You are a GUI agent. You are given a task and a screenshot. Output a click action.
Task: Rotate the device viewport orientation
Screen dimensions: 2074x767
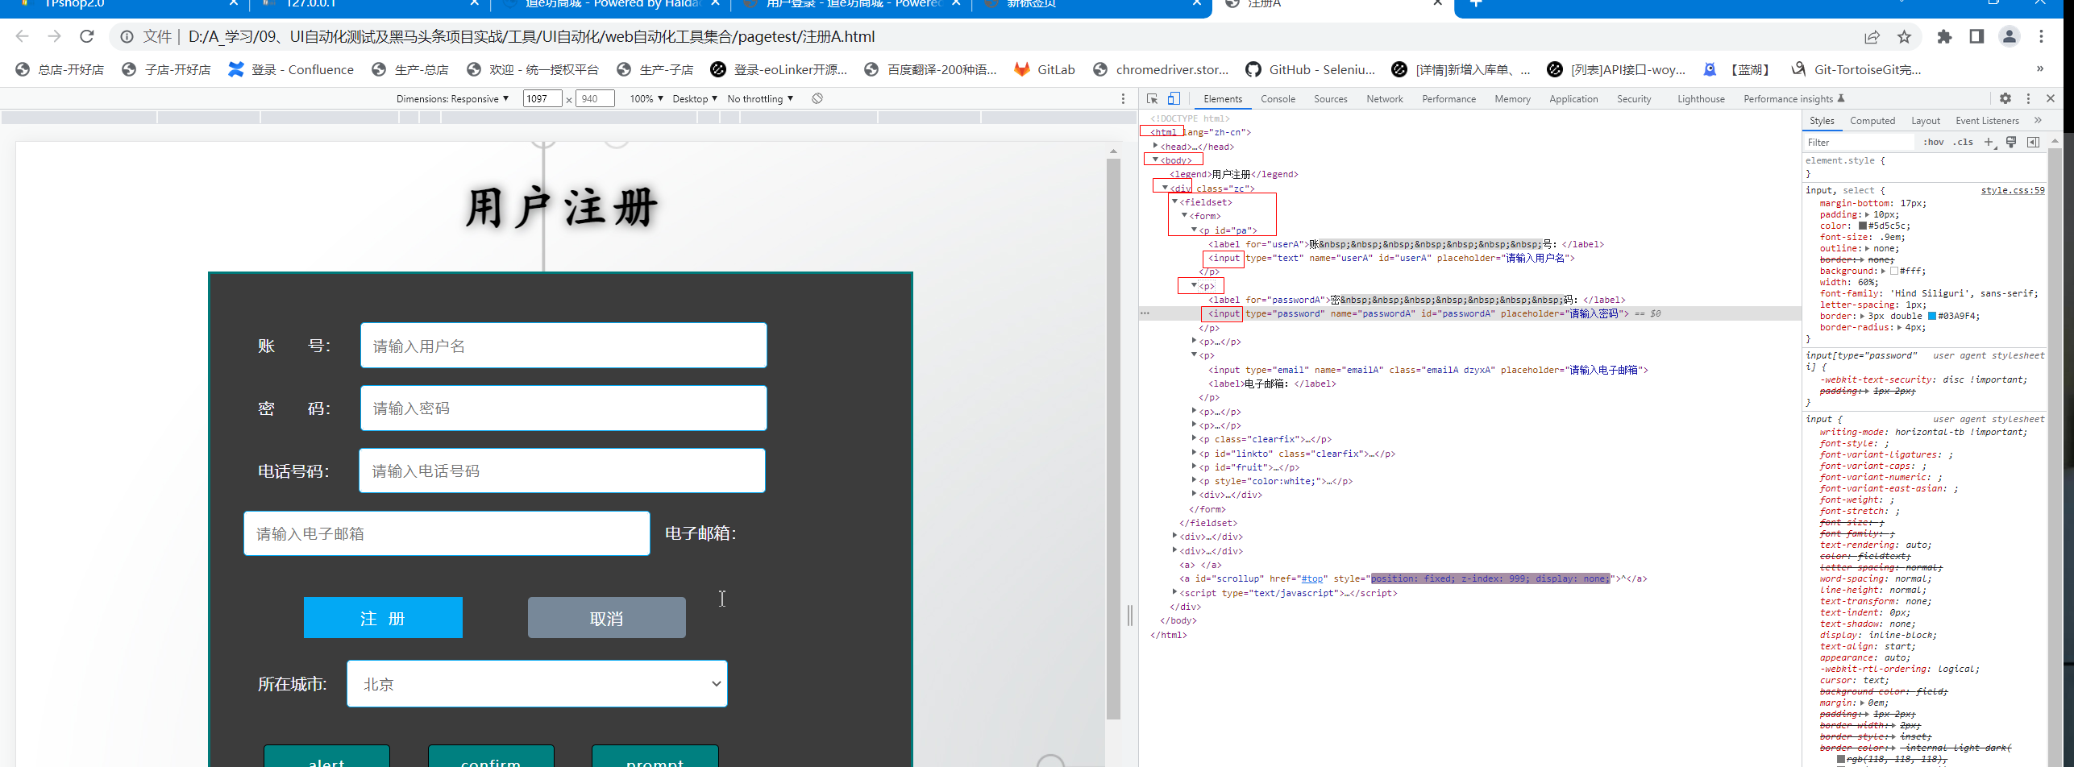click(x=817, y=98)
